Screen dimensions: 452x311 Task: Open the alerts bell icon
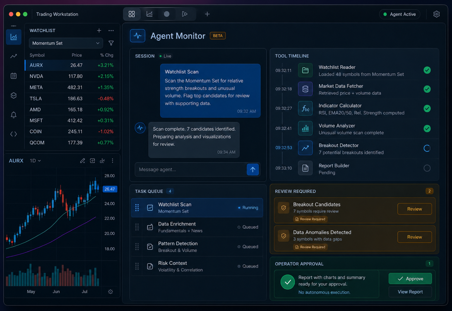pyautogui.click(x=14, y=115)
